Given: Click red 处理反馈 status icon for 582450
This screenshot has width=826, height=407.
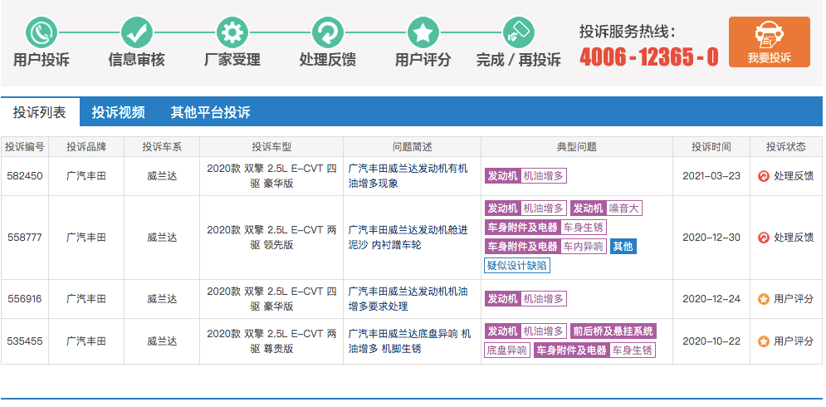Looking at the screenshot, I should pyautogui.click(x=763, y=176).
